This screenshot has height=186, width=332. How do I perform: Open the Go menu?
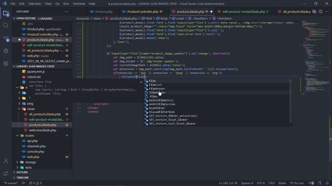pos(58,4)
